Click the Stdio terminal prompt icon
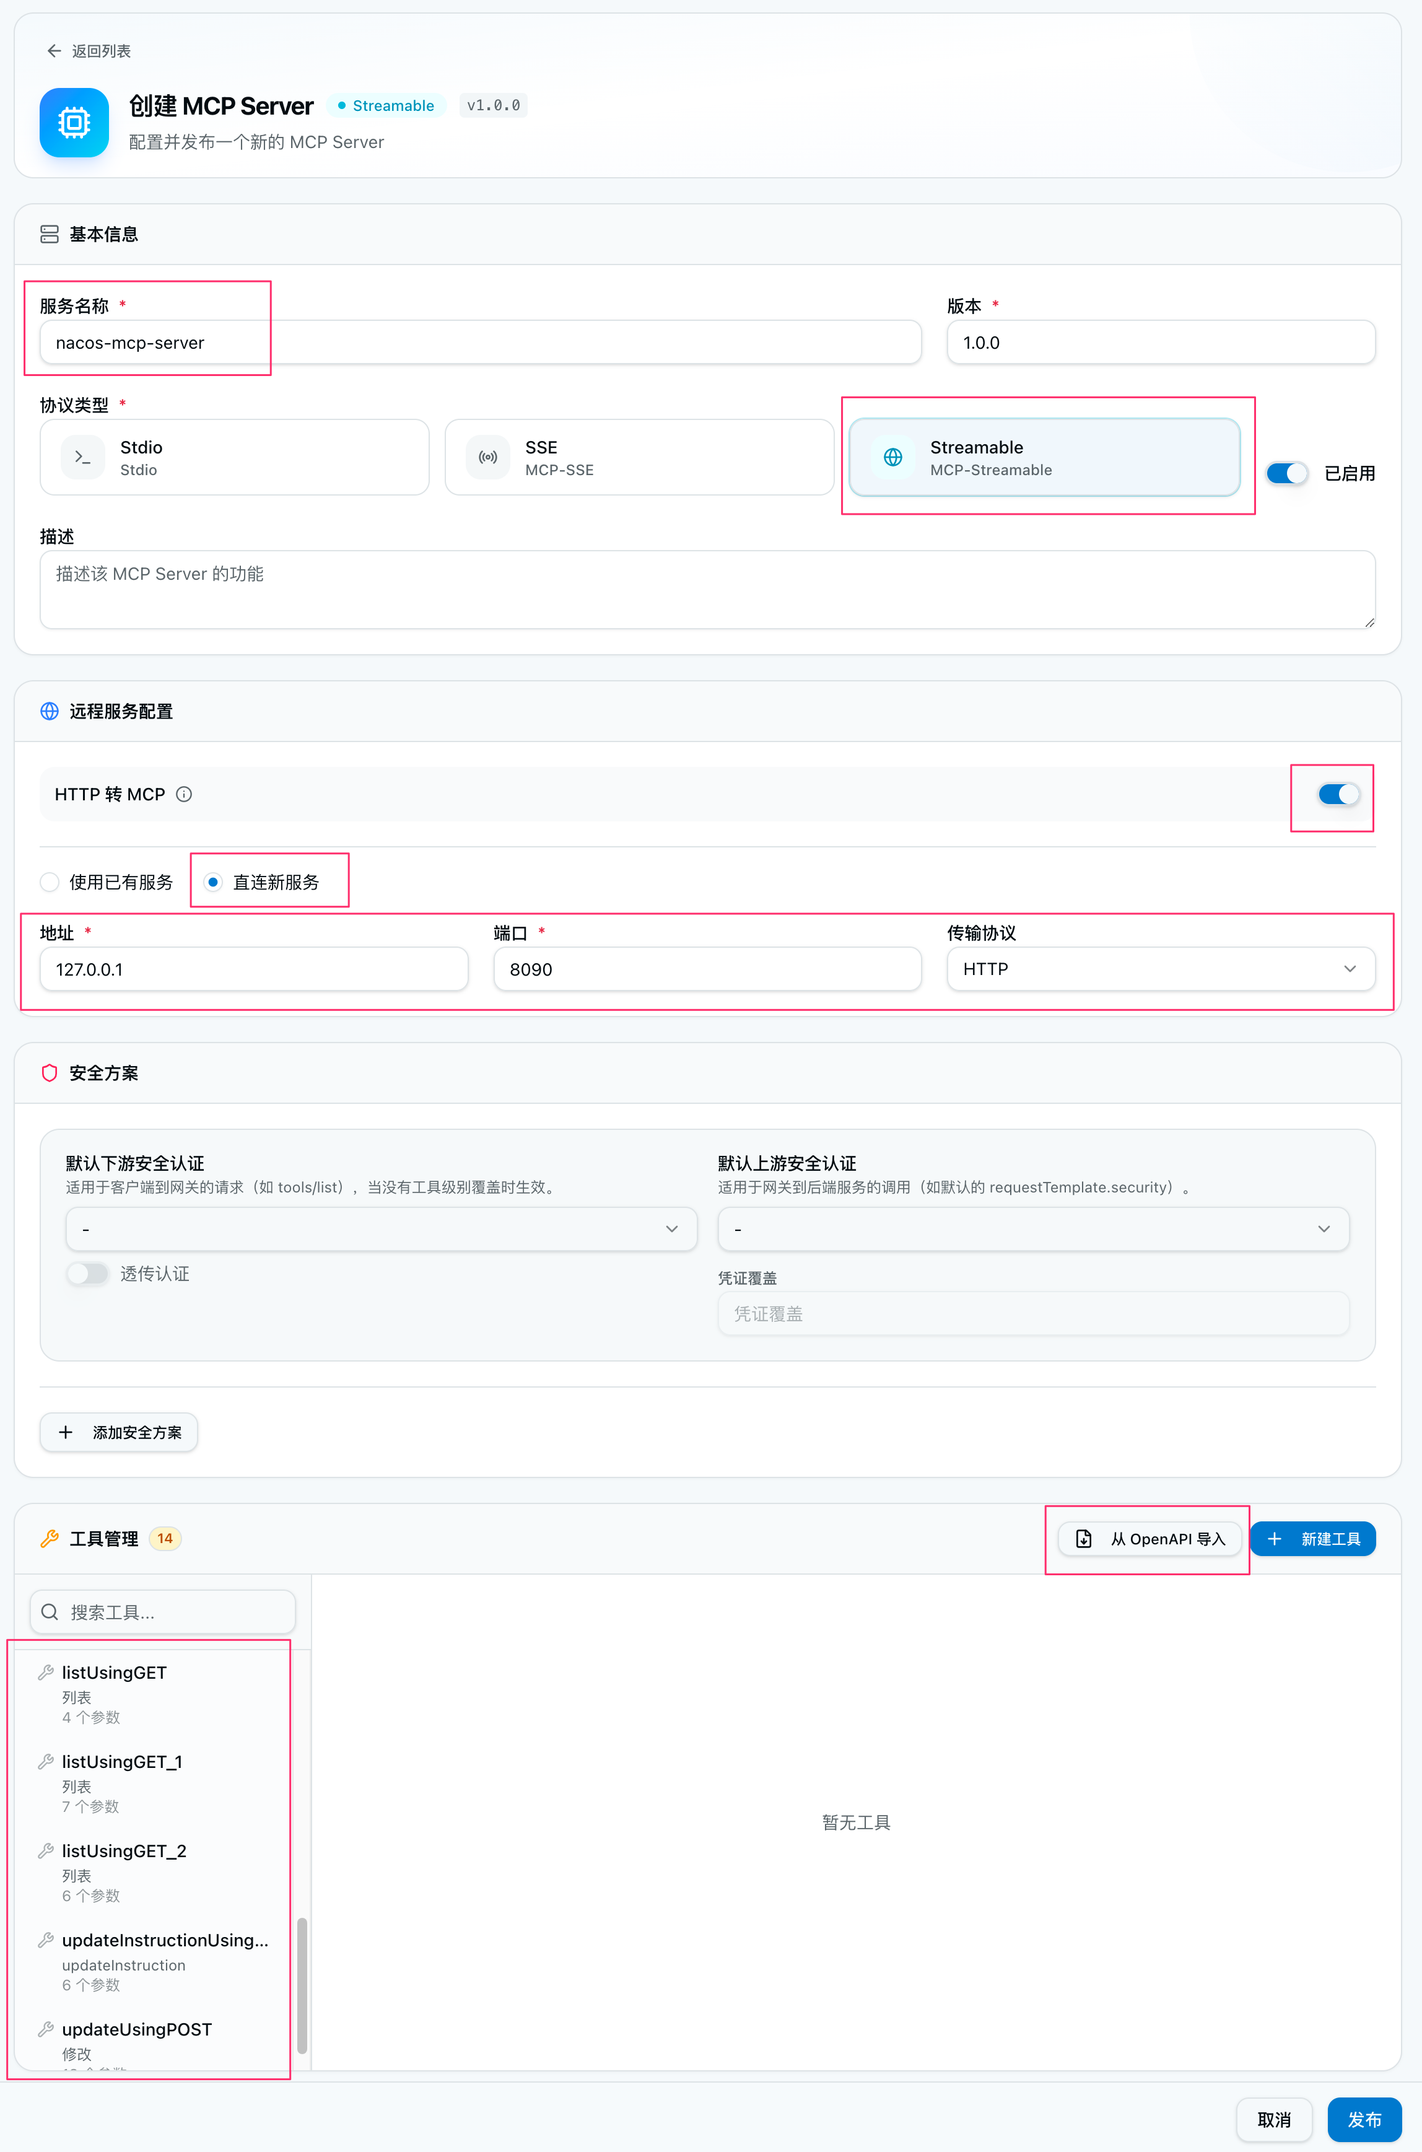 pyautogui.click(x=82, y=457)
